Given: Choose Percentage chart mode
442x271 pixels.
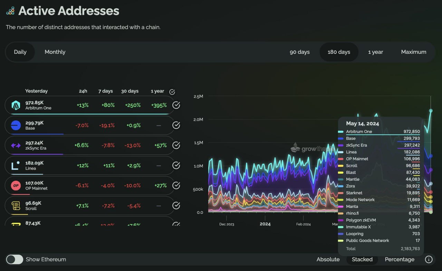Looking at the screenshot, I should (x=400, y=259).
